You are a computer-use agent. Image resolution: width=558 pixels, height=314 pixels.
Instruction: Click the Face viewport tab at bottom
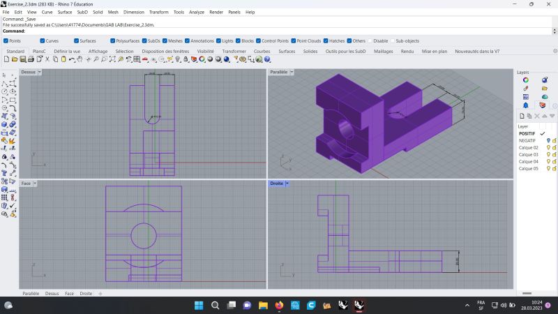pyautogui.click(x=69, y=294)
